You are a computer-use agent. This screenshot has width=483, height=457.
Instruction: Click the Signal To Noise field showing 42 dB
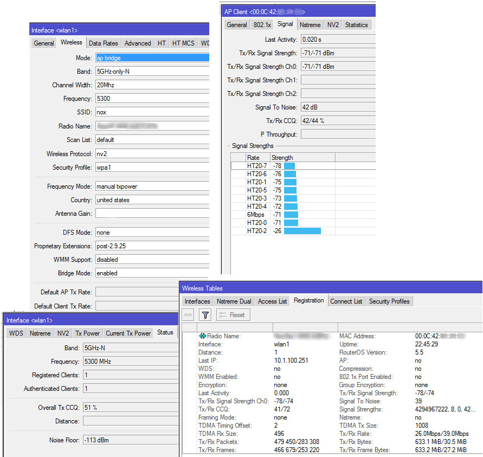pos(338,107)
